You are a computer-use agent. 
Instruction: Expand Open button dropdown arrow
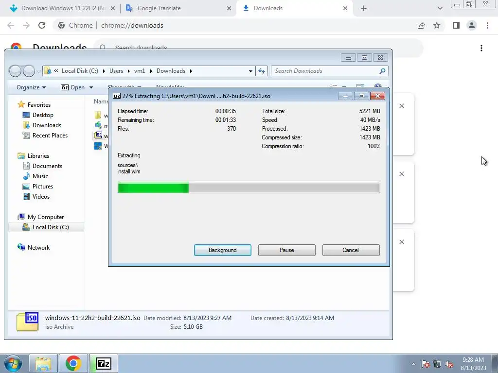pyautogui.click(x=91, y=87)
